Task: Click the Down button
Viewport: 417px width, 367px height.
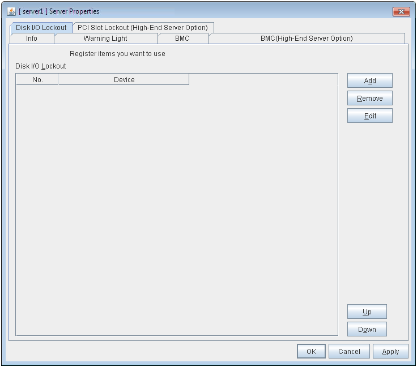Action: pos(367,329)
